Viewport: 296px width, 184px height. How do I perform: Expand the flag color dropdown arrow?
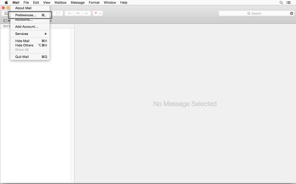(101, 13)
